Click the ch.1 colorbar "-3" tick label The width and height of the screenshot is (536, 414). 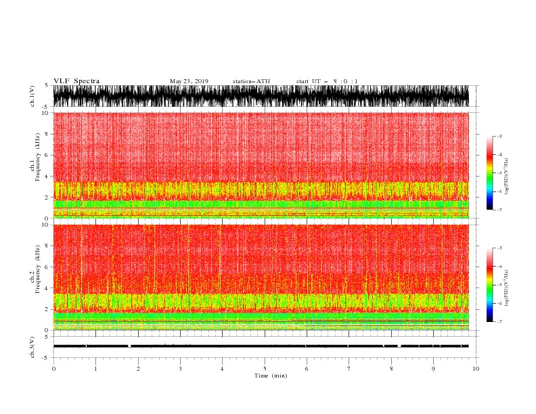499,136
